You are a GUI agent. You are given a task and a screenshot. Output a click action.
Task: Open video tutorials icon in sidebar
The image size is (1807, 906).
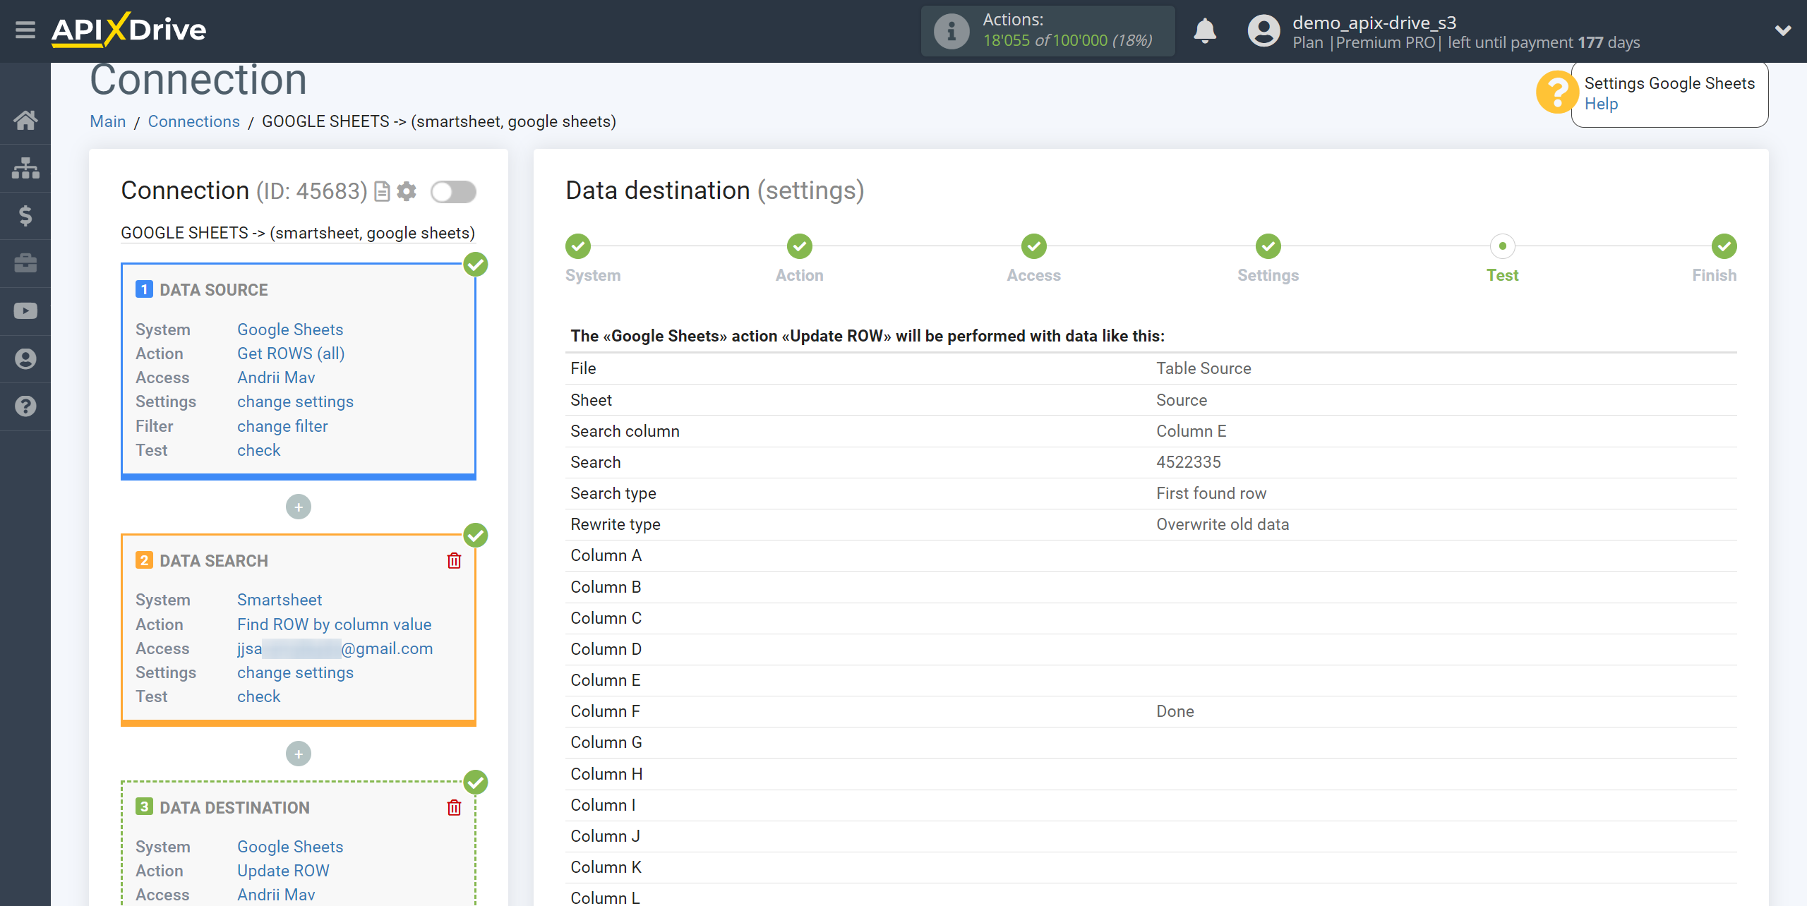pyautogui.click(x=25, y=311)
